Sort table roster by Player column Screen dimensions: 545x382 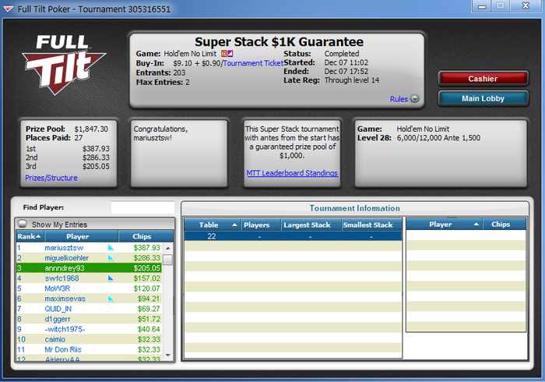click(444, 225)
